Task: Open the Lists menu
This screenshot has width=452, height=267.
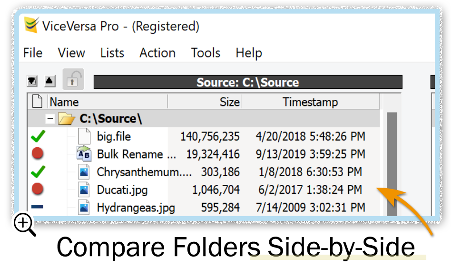Action: coord(112,53)
